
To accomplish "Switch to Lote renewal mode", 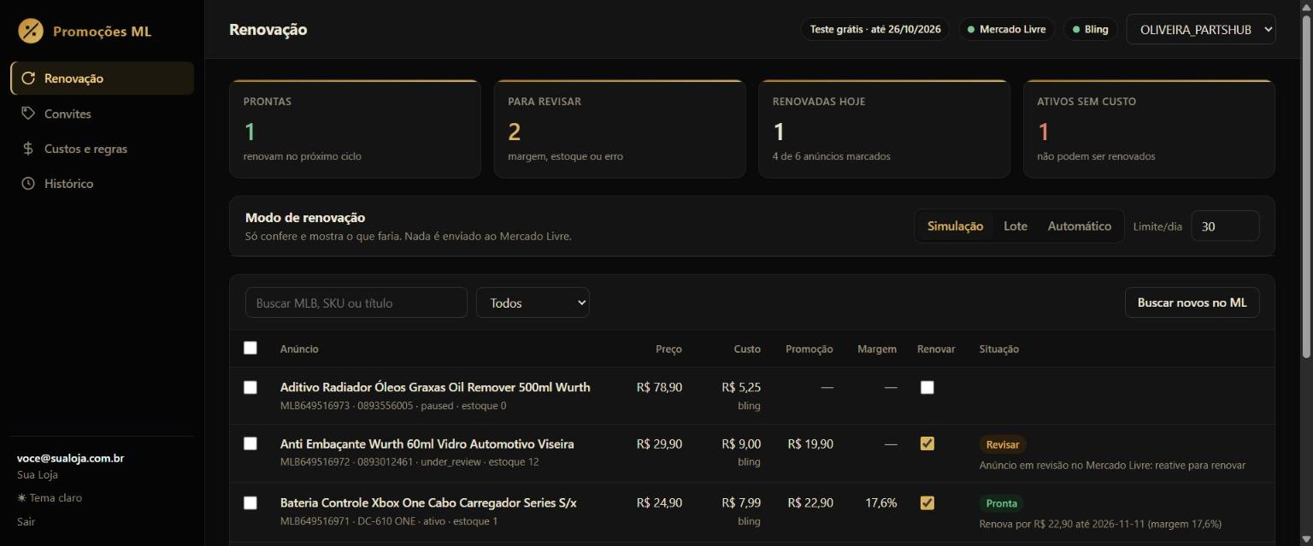I will 1016,226.
